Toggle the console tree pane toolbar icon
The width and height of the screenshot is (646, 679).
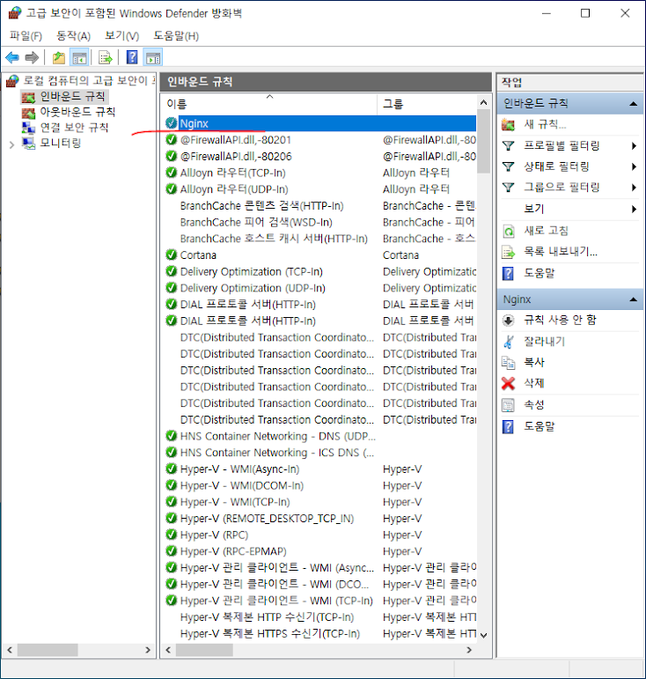(79, 57)
